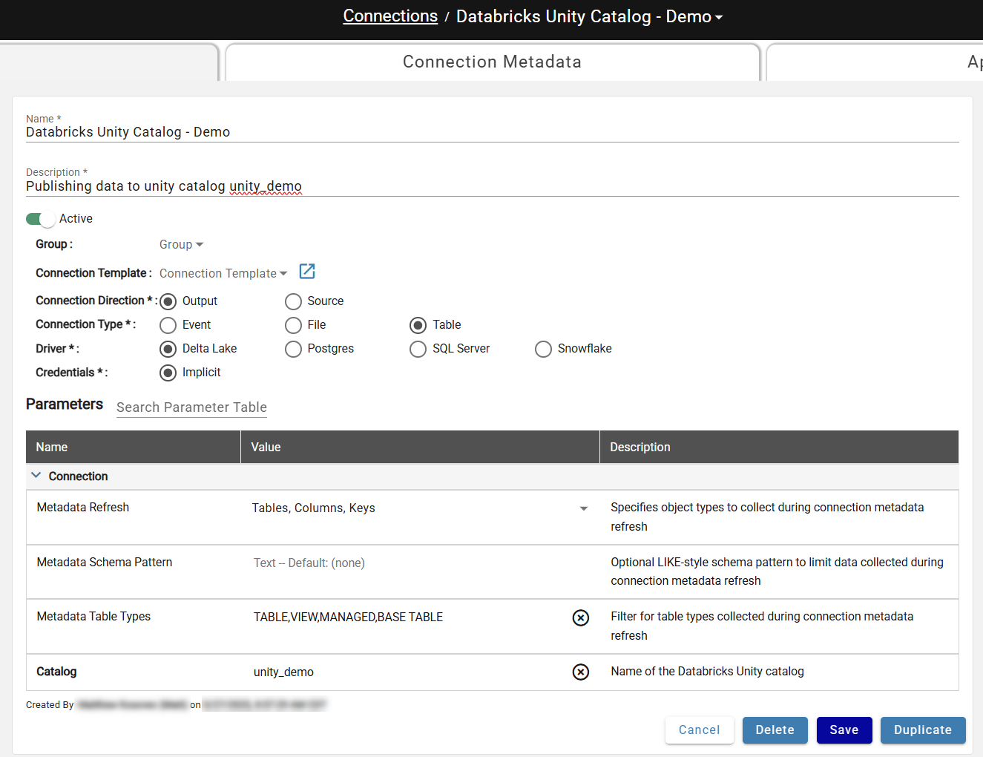Duplicate the connection
The height and width of the screenshot is (757, 983).
(923, 730)
